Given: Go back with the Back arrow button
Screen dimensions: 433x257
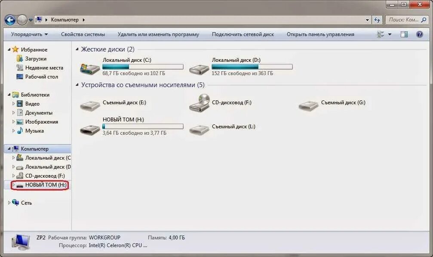Looking at the screenshot, I should pyautogui.click(x=10, y=20).
